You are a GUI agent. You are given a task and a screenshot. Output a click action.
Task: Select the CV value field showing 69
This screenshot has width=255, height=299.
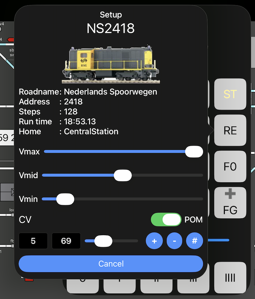click(x=66, y=241)
